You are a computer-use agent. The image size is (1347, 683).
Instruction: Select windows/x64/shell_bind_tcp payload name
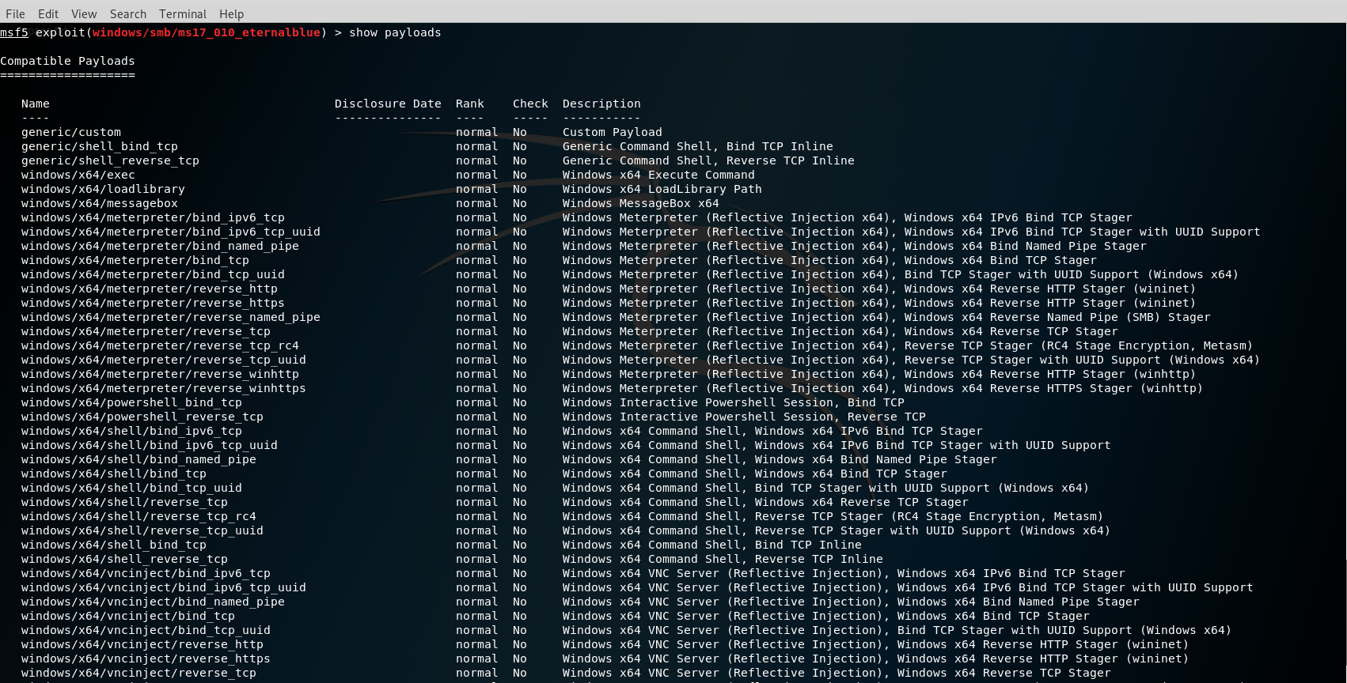pos(114,545)
